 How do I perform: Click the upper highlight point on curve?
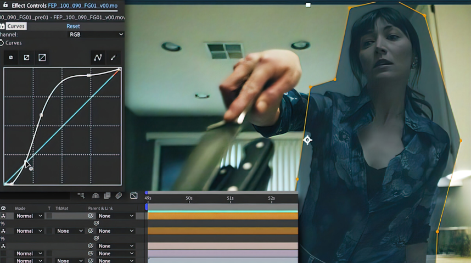click(x=89, y=75)
